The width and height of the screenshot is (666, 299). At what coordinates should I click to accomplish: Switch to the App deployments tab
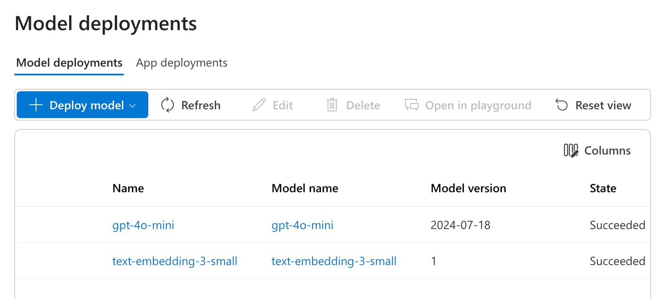[181, 63]
